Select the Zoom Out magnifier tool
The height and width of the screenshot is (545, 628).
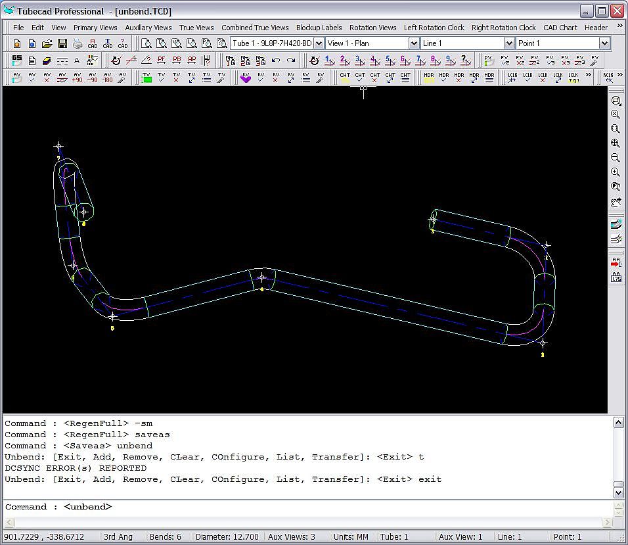(616, 158)
